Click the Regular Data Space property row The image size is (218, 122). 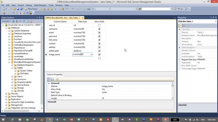click(198, 60)
